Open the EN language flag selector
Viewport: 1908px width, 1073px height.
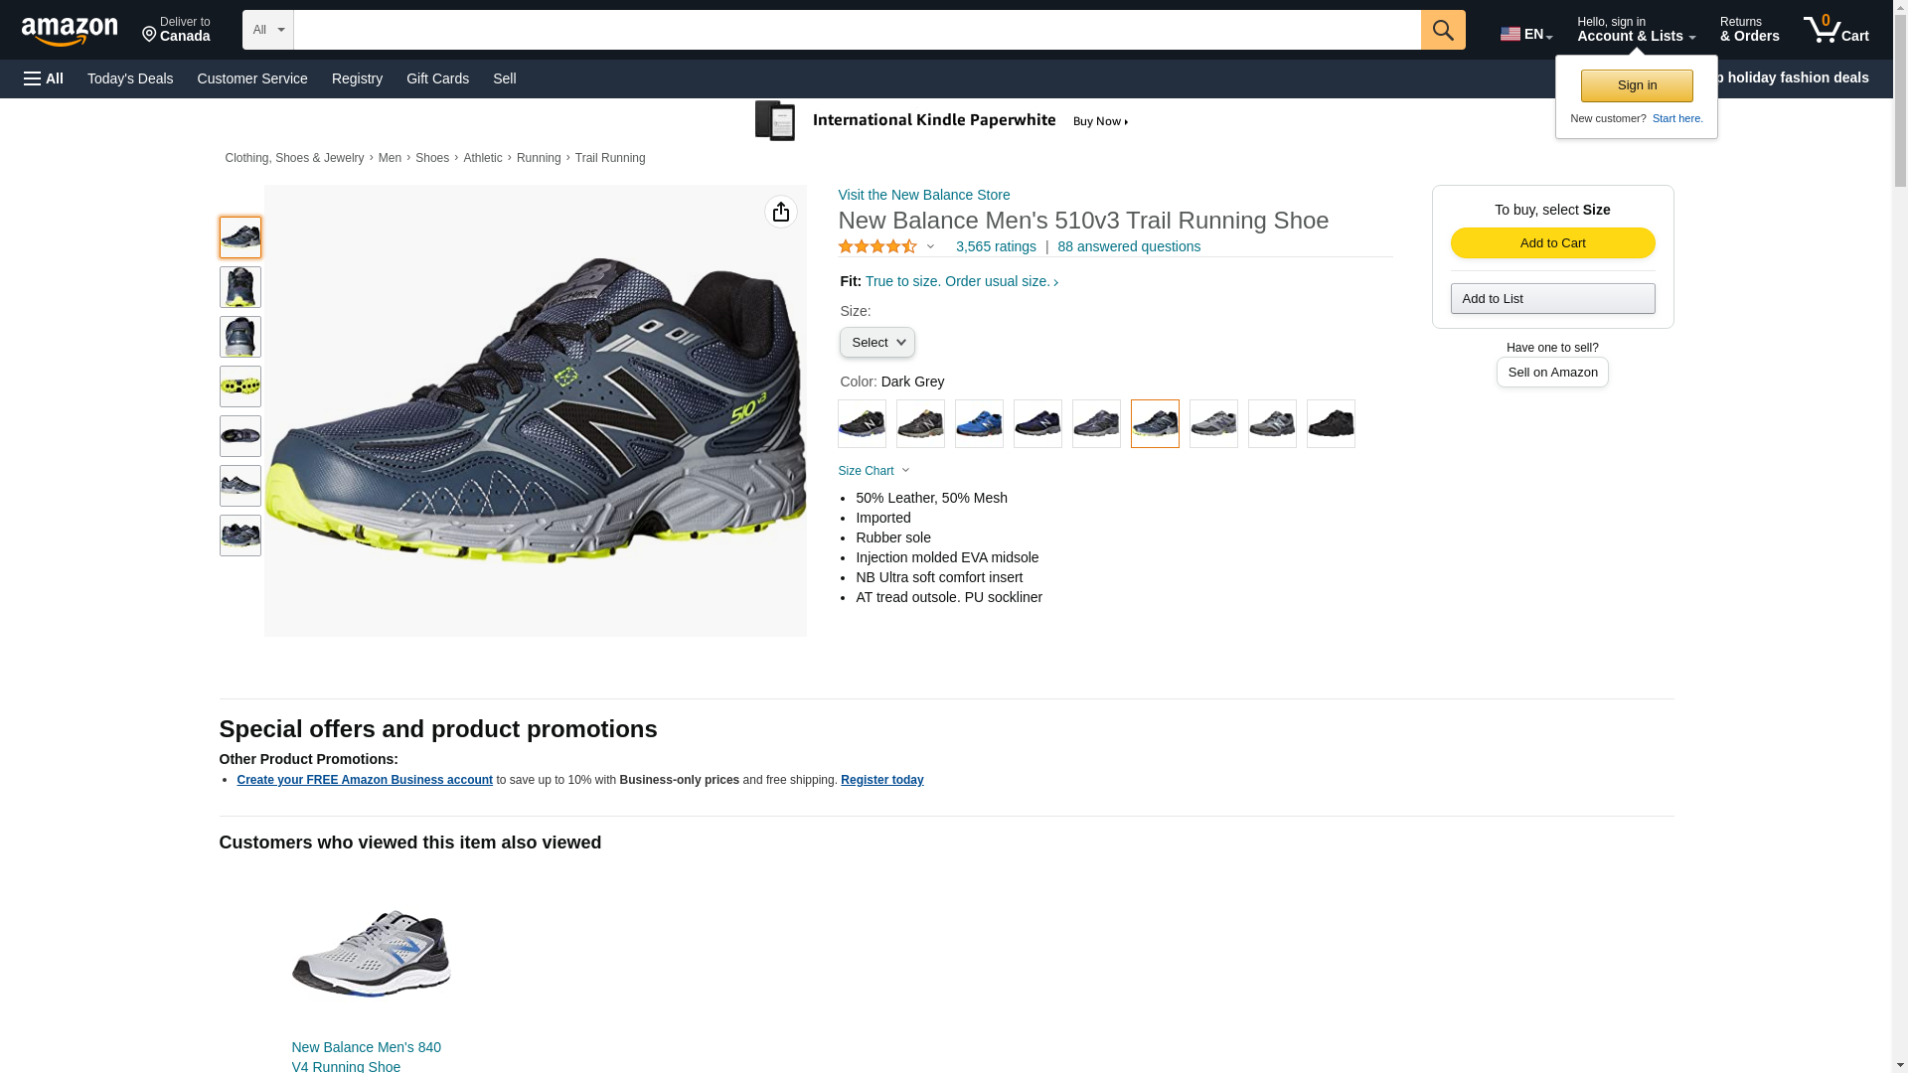[1525, 34]
